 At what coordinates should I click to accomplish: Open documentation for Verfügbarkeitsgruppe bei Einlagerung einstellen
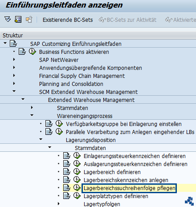tap(49, 124)
